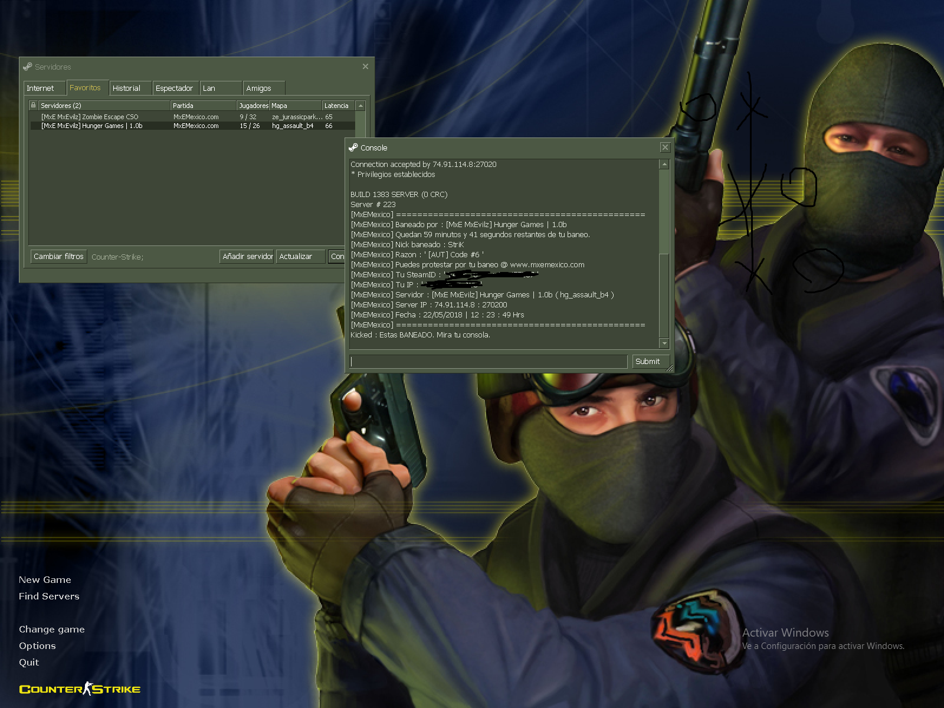The height and width of the screenshot is (708, 944).
Task: Click the 'Connection accepted by' console line
Action: click(423, 165)
